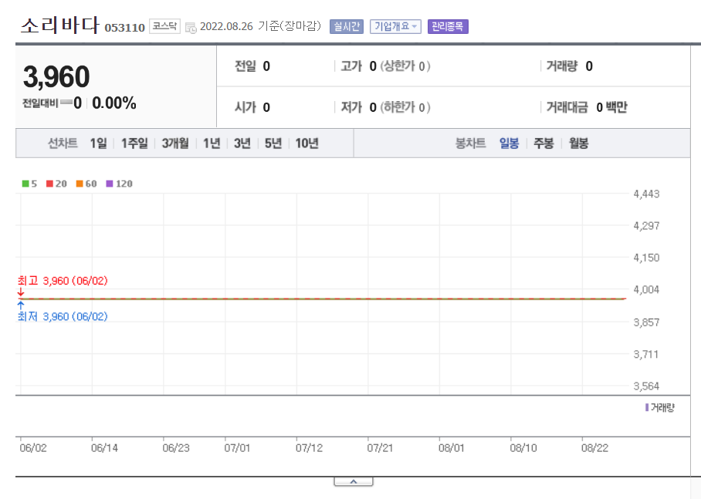
Task: Select the 10년 line chart period
Action: 306,143
